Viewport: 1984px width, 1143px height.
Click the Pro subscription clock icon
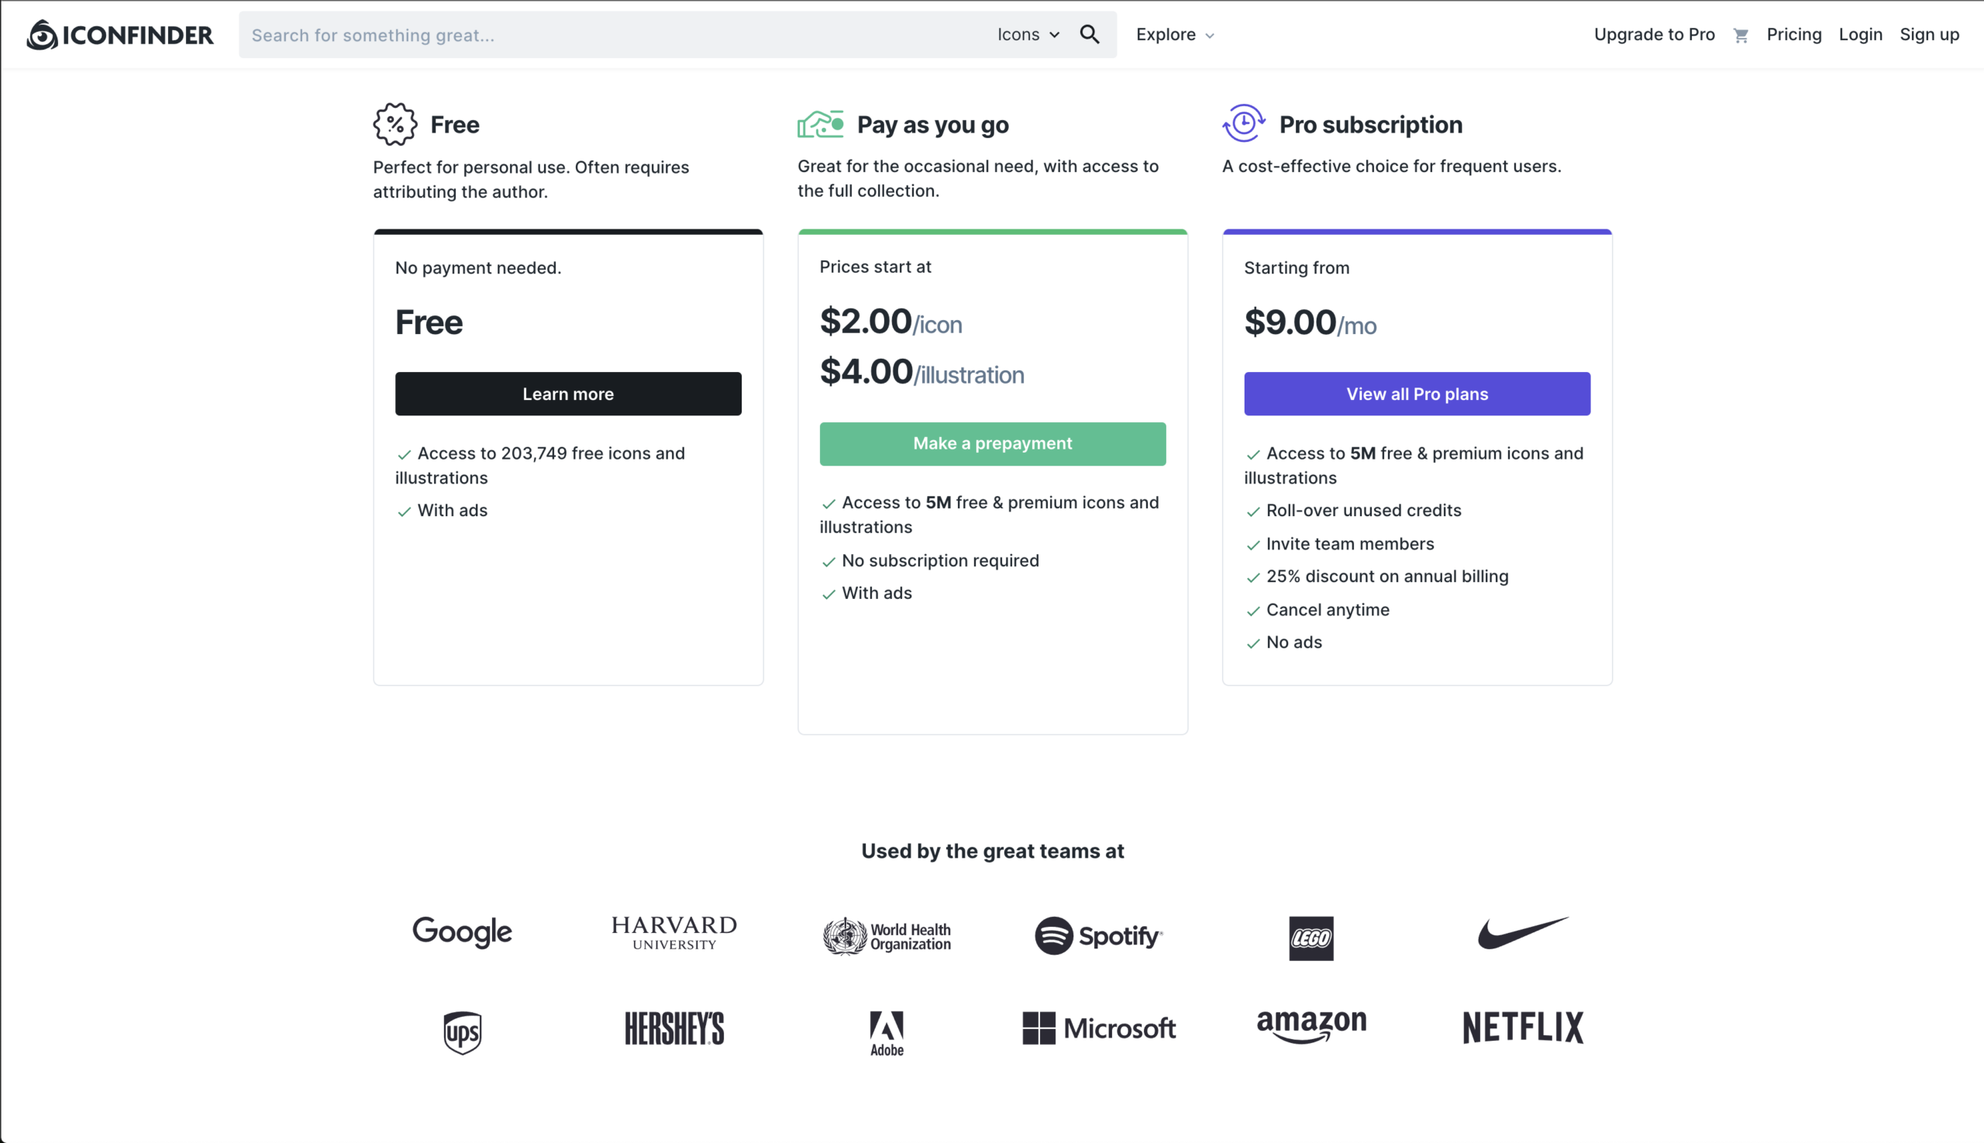tap(1243, 123)
